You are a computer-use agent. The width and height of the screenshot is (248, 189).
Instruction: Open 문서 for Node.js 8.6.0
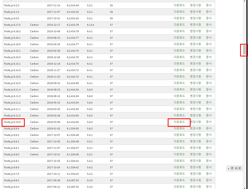pyautogui.click(x=209, y=180)
